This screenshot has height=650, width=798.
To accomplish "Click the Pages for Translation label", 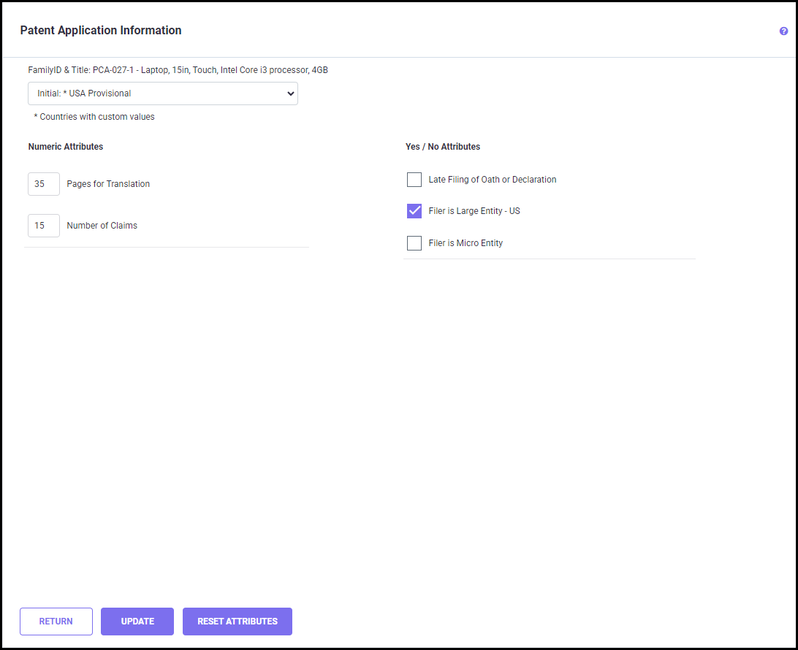I will point(108,184).
